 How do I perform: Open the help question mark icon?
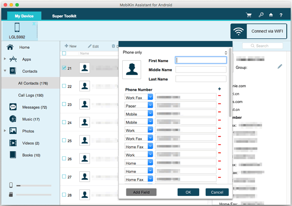[x=281, y=15]
